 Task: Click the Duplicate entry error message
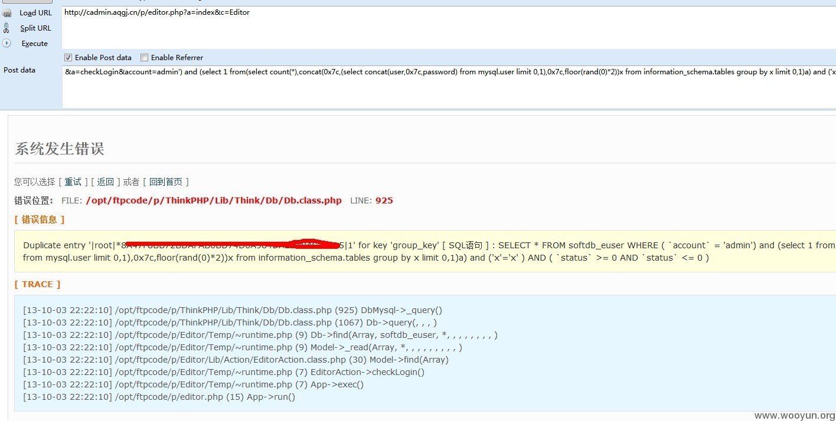(x=429, y=251)
